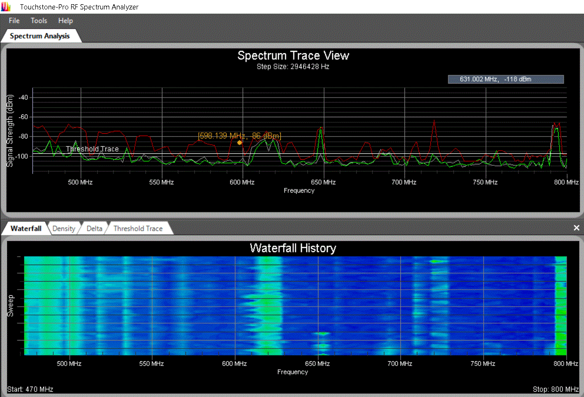Click the 650 MHz label on spectrum axis

click(323, 182)
